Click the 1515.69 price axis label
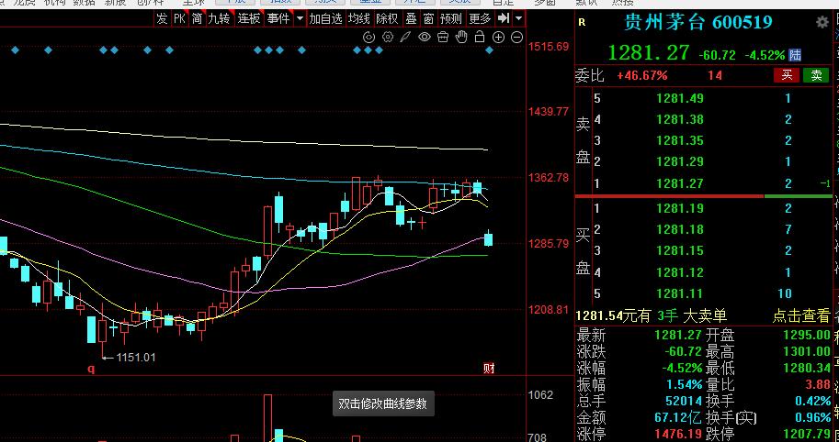The width and height of the screenshot is (839, 442). tap(549, 47)
